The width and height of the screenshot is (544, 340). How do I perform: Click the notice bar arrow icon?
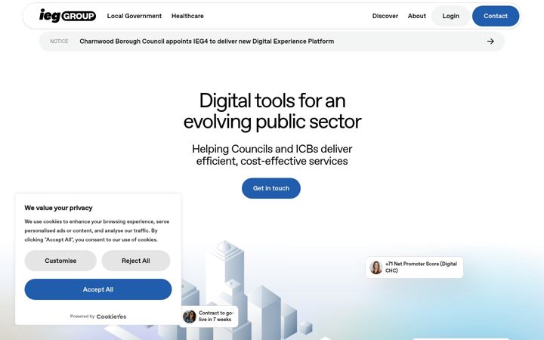tap(490, 42)
